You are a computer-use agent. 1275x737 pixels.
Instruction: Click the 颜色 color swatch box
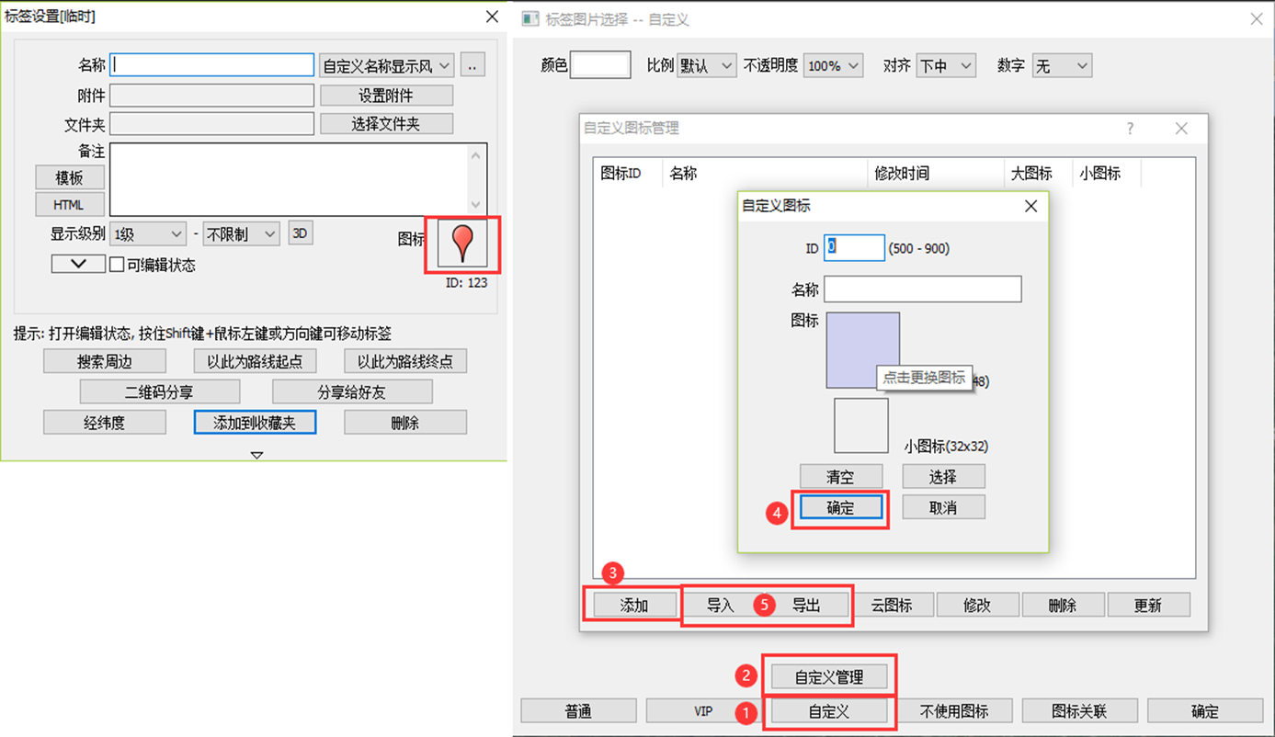pyautogui.click(x=600, y=65)
